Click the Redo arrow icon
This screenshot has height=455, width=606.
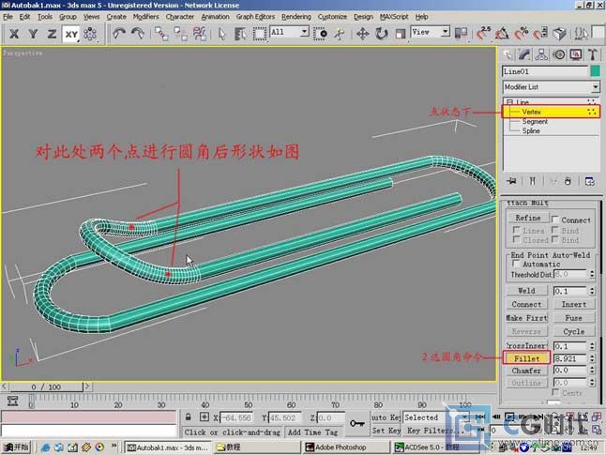138,34
